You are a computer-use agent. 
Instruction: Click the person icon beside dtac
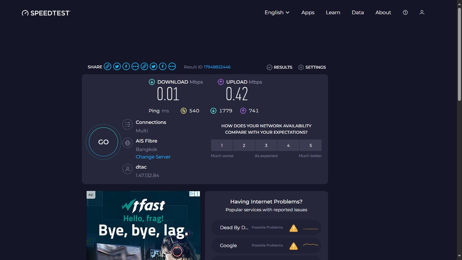(x=128, y=169)
